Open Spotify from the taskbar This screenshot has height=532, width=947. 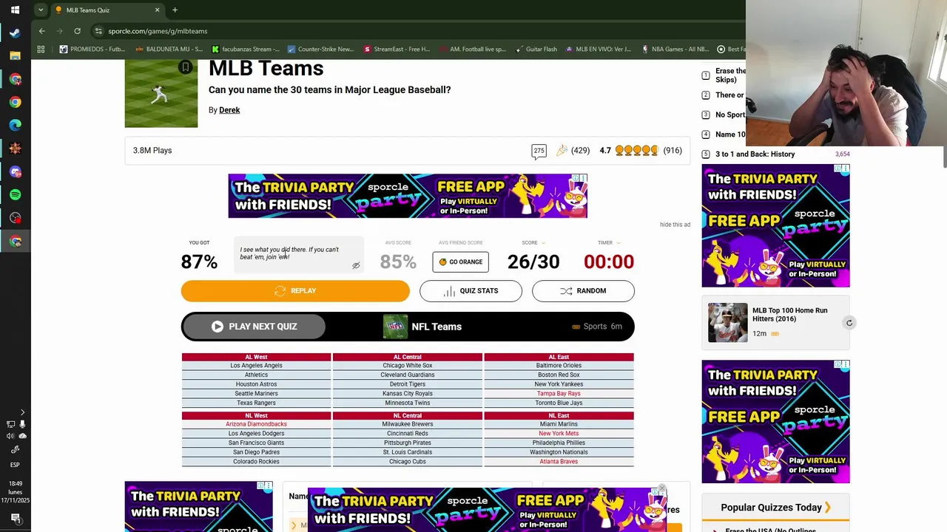point(15,194)
